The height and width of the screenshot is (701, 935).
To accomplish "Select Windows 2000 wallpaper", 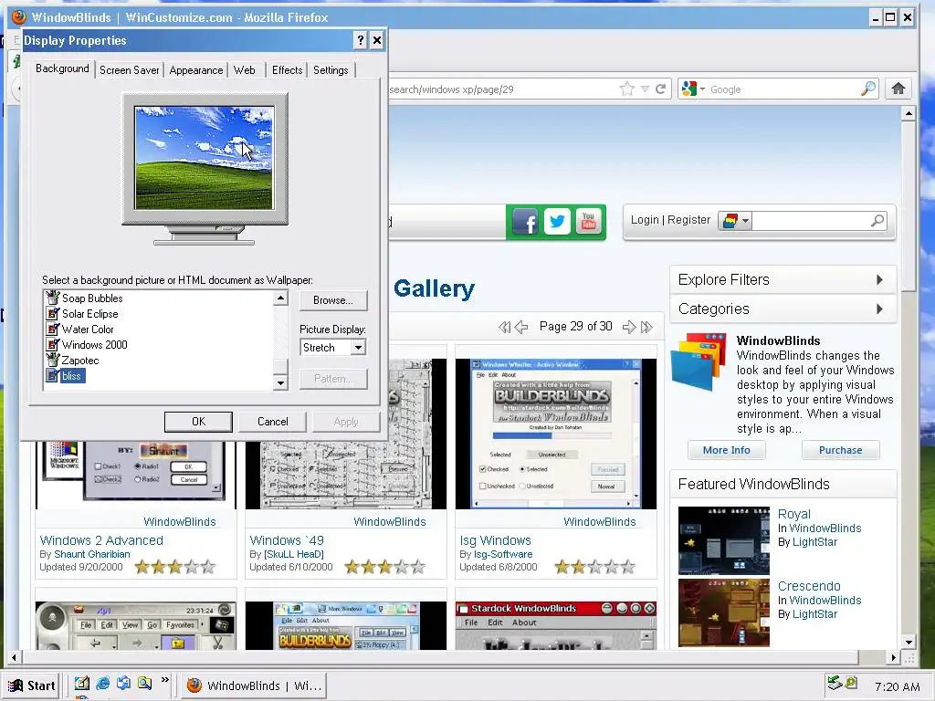I will click(x=94, y=344).
